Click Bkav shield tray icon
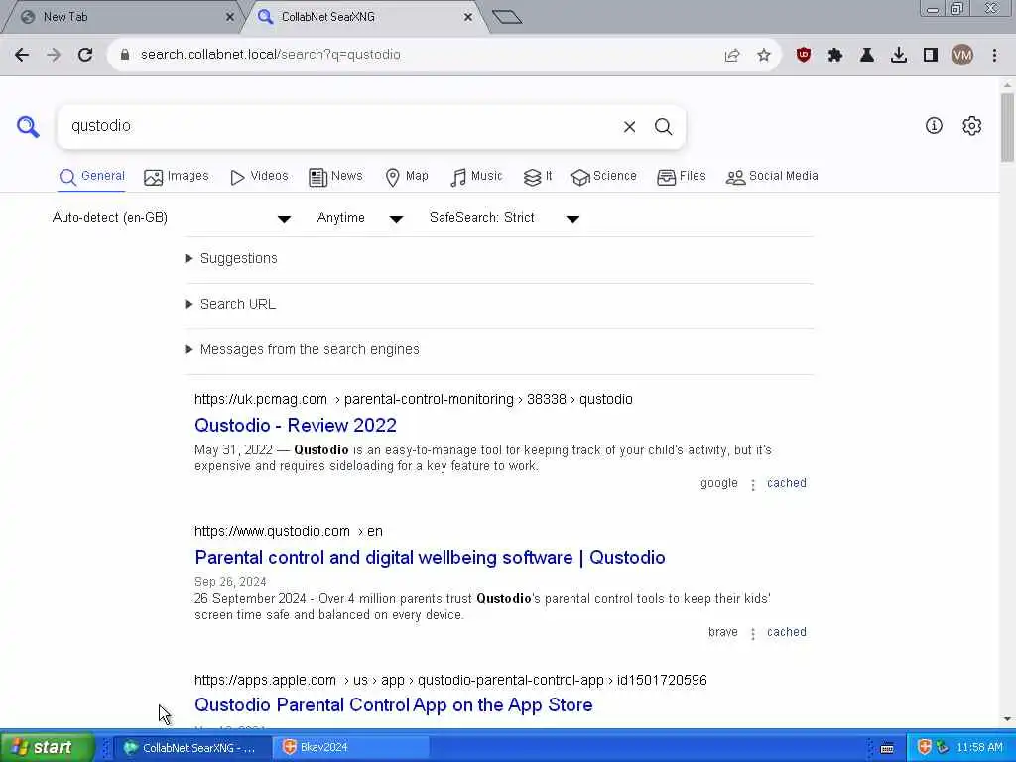This screenshot has height=762, width=1016. point(925,748)
